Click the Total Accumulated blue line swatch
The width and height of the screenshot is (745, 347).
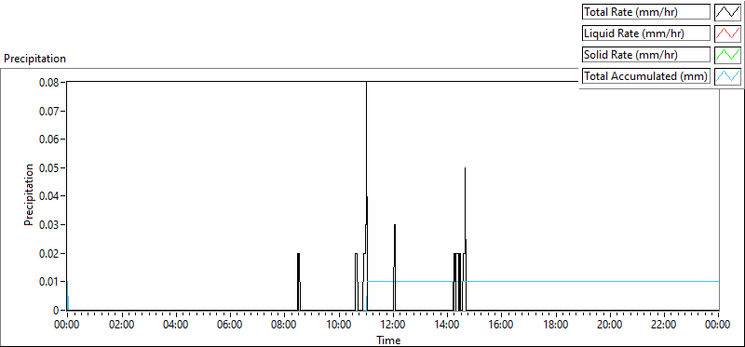(x=727, y=76)
